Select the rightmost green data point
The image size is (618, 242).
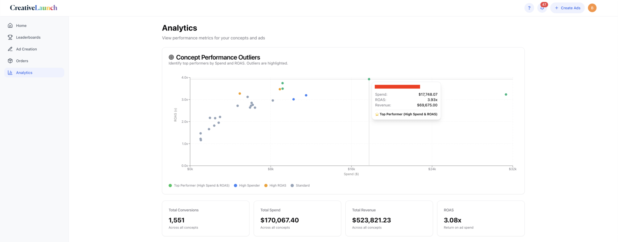point(506,94)
